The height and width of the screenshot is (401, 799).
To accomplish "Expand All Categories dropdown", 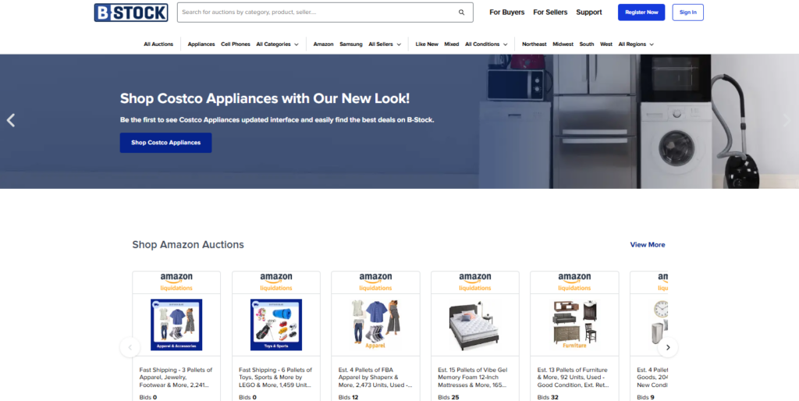I will (277, 44).
